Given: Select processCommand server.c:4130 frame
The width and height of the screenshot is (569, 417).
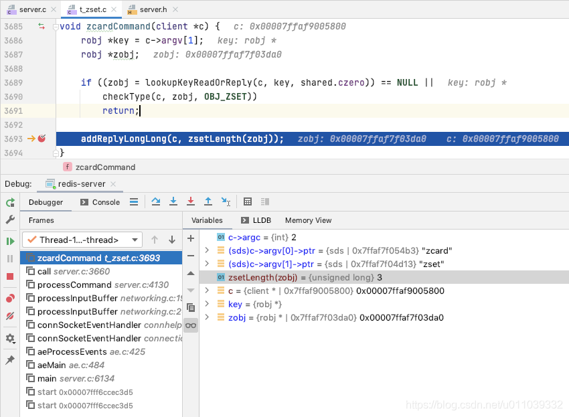Looking at the screenshot, I should 101,284.
